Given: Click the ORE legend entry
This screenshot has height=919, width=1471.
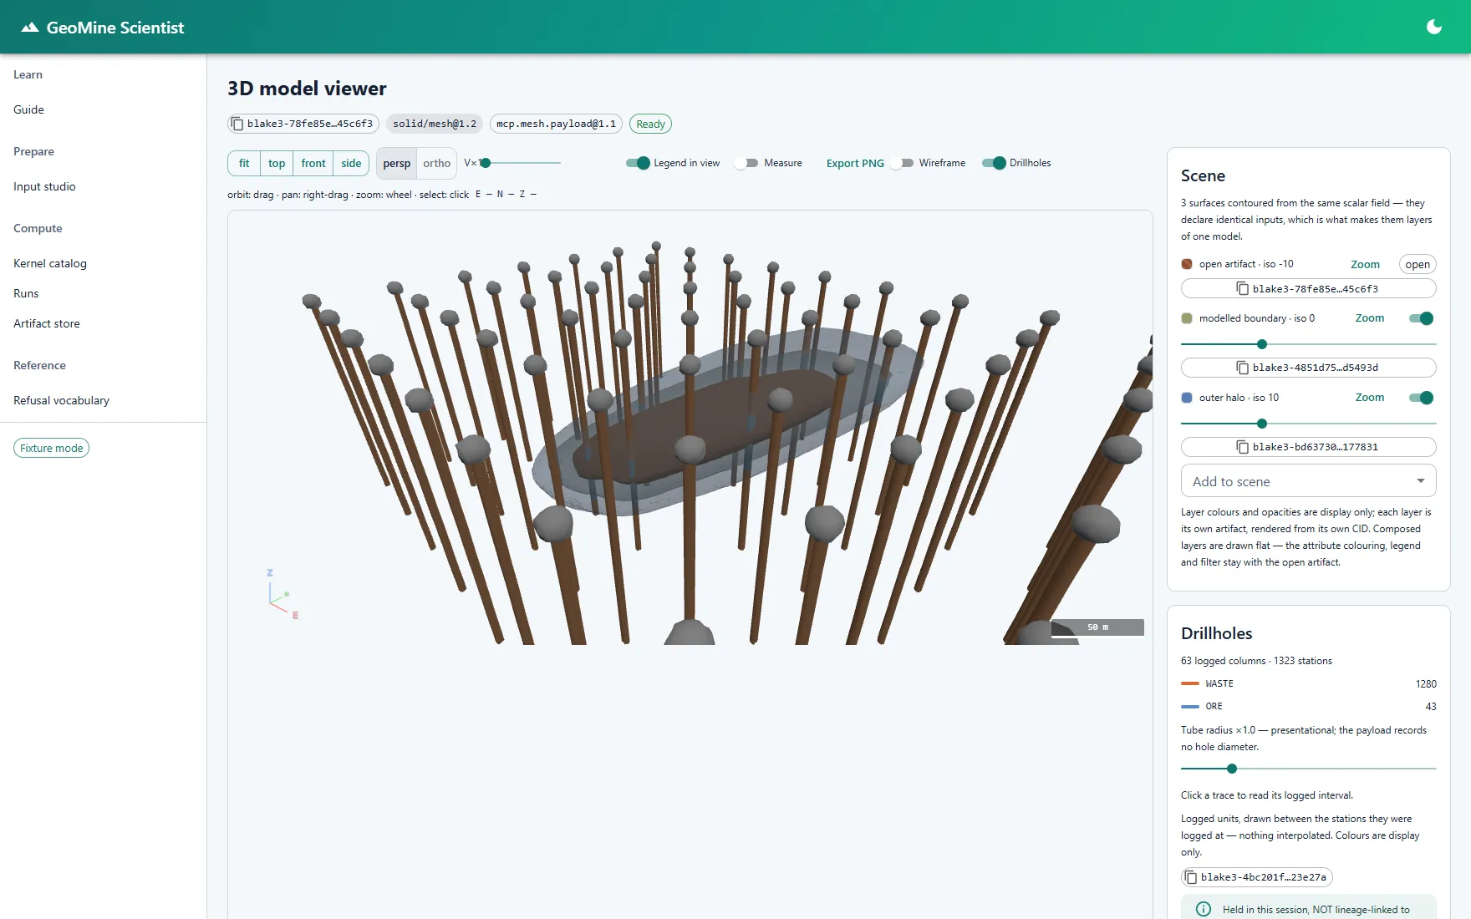Looking at the screenshot, I should point(1308,706).
